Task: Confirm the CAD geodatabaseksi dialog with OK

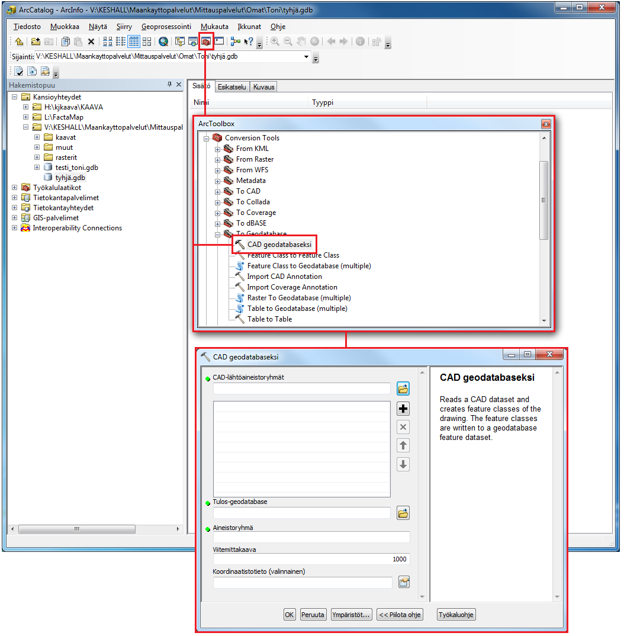Action: (x=289, y=615)
